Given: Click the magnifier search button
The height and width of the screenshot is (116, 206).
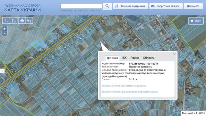Looking at the screenshot, I should 107,6.
